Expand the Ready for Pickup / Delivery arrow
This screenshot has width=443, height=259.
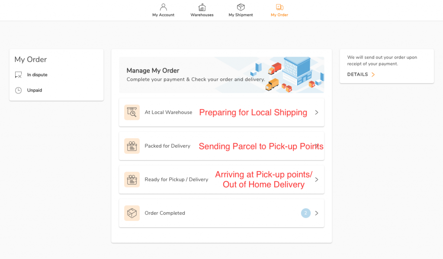pos(317,179)
